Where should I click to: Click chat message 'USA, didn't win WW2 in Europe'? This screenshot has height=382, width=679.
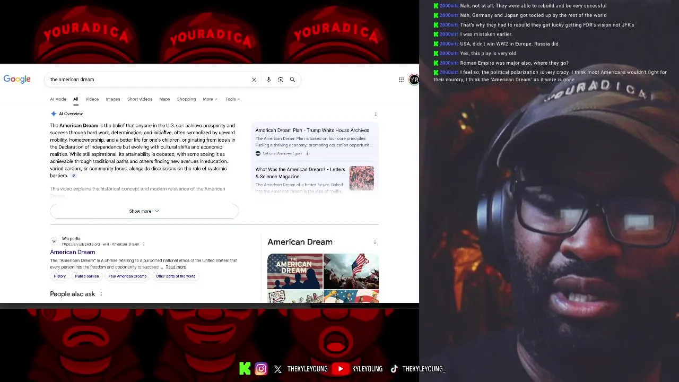click(x=509, y=44)
